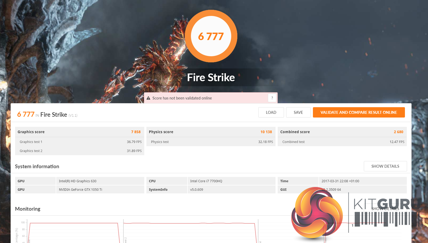428x243 pixels.
Task: Select the 32.18 FPS value
Action: (x=266, y=142)
